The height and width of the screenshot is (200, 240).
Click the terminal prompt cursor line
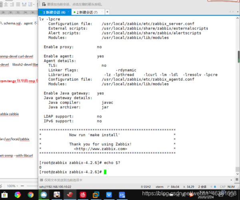[x=73, y=172]
